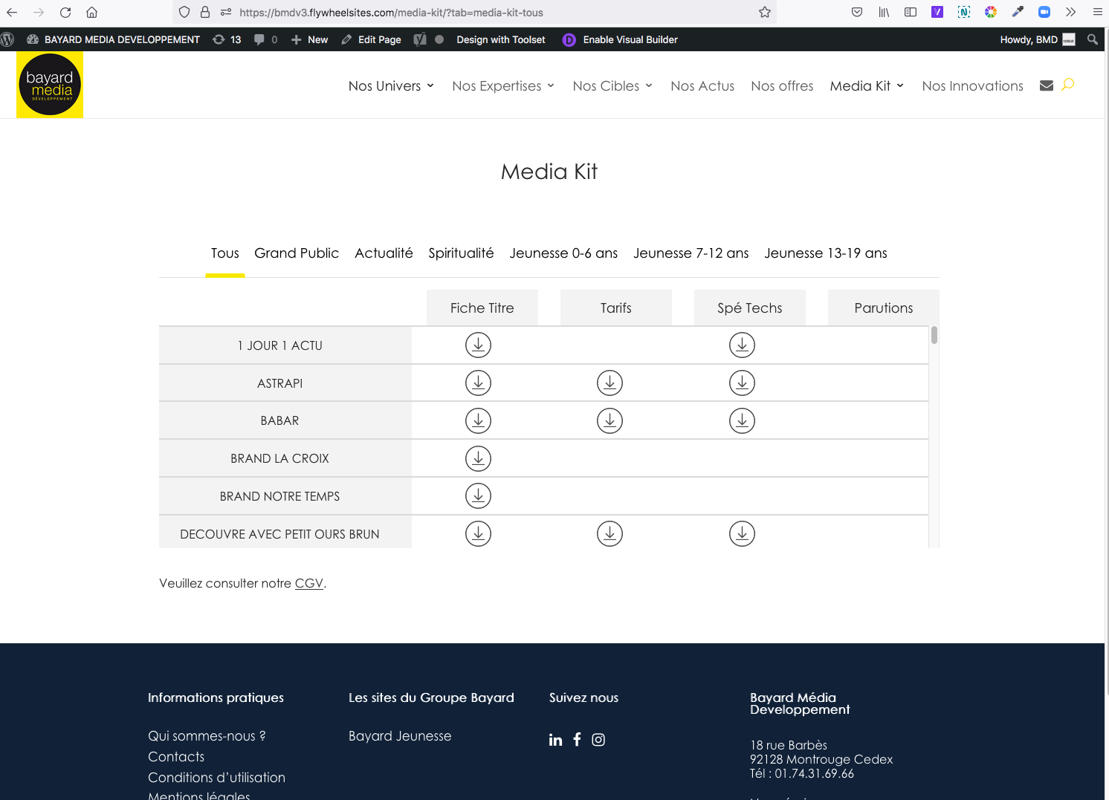The height and width of the screenshot is (800, 1109).
Task: Open the Contacts footer link
Action: point(176,757)
